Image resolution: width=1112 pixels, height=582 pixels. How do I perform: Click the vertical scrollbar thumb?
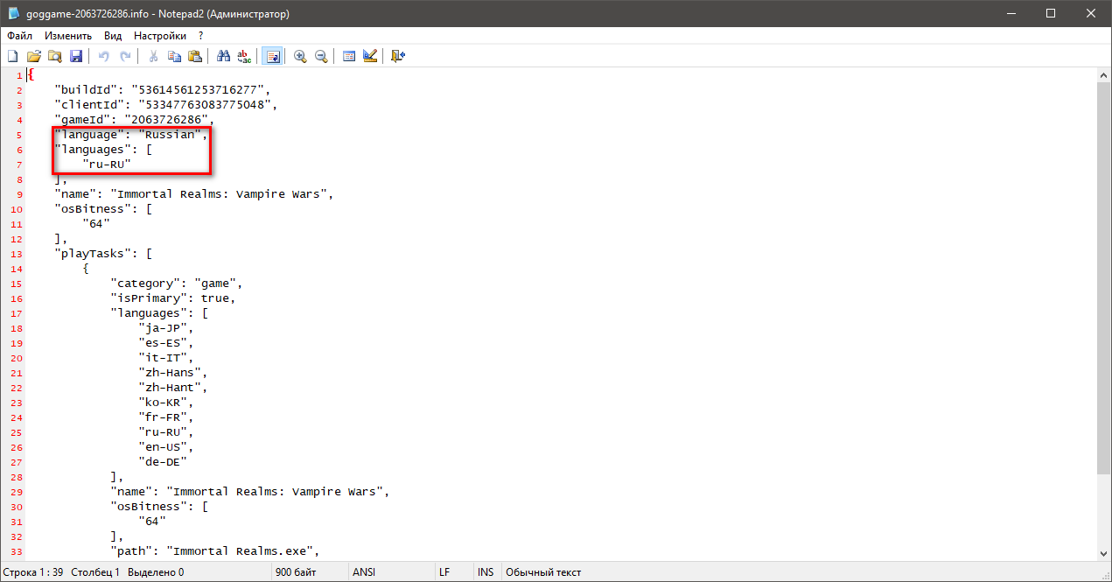[x=1104, y=278]
